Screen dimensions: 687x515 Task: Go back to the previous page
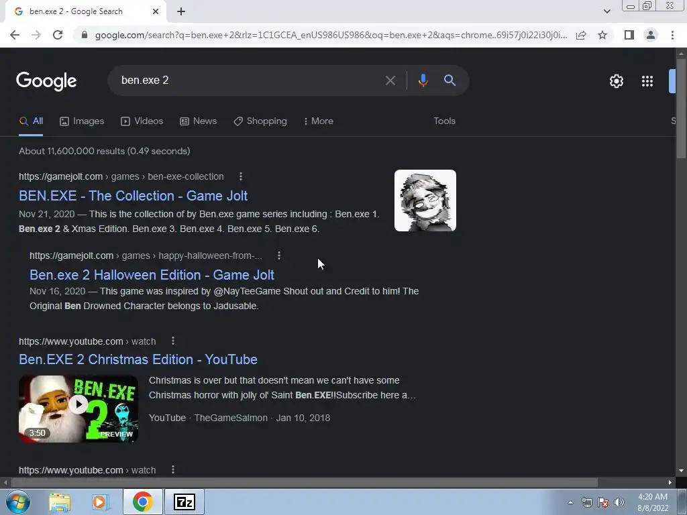tap(15, 35)
